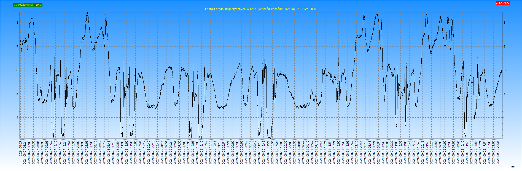Select the 2024-08-30 11:18 time label
522x171 pixels.
pos(259,152)
